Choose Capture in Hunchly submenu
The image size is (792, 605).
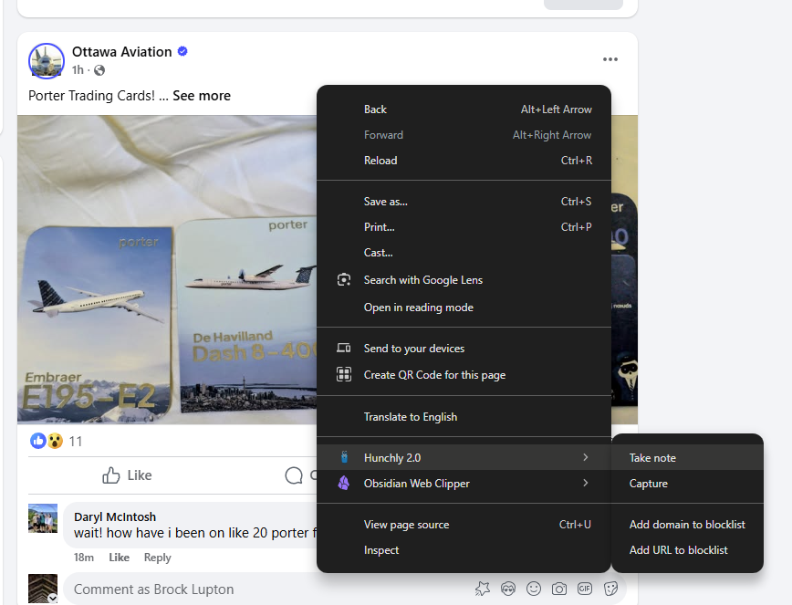point(687,484)
